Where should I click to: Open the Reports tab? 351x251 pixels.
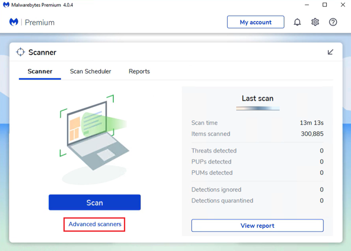139,71
